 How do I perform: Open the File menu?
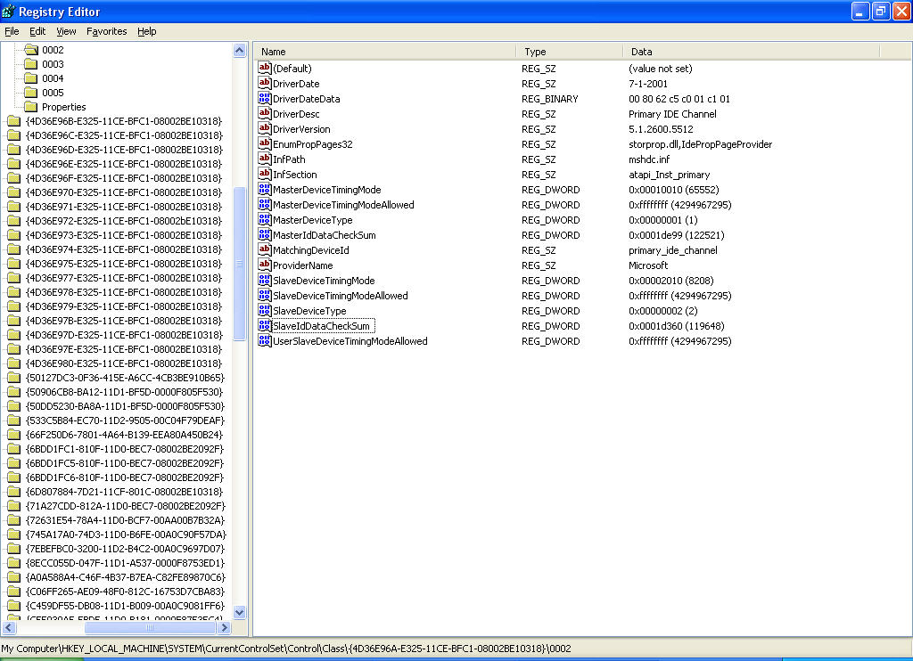12,31
